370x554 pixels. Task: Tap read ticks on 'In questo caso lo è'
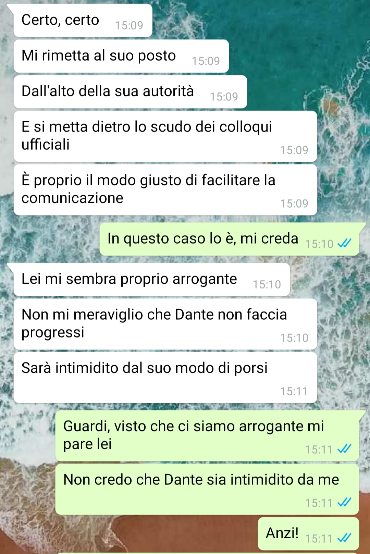tap(344, 243)
